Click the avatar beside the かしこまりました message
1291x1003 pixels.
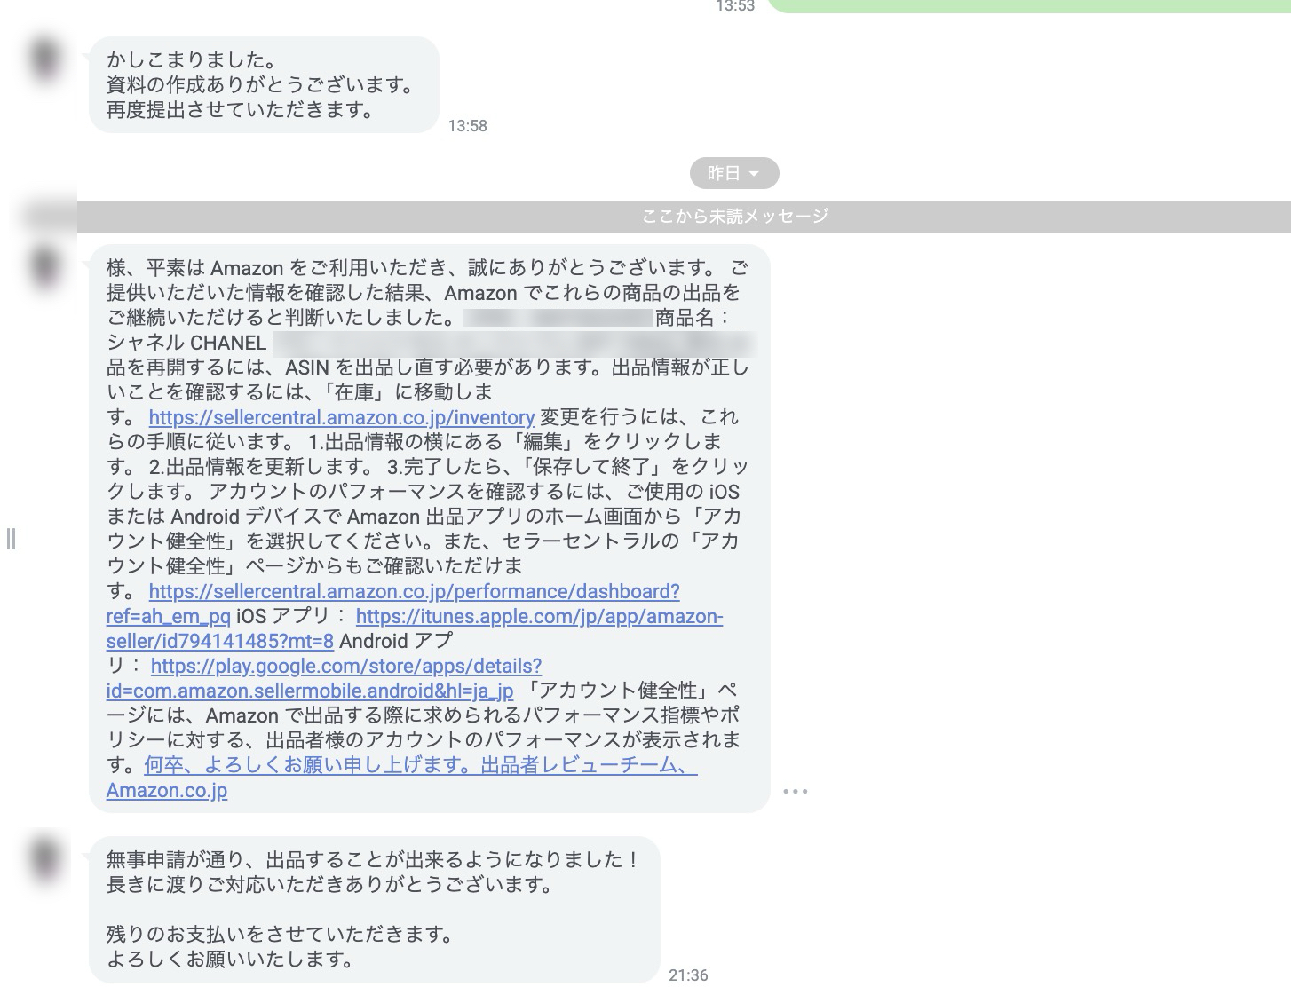44,60
